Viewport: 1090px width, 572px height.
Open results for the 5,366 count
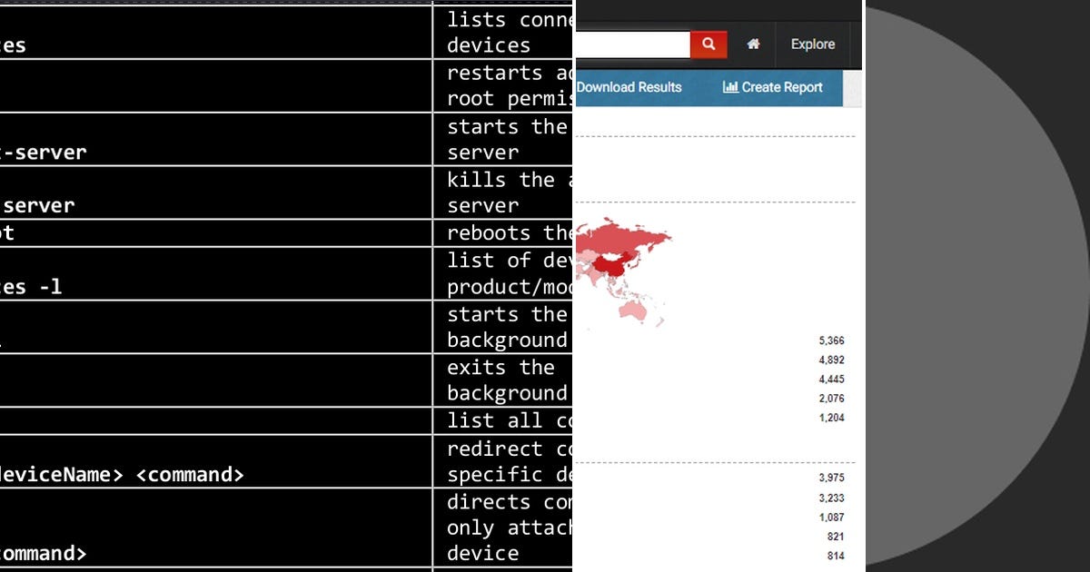(x=832, y=340)
